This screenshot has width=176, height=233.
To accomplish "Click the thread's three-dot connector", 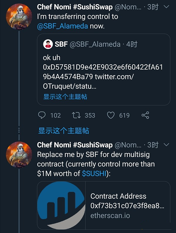I will click(19, 130).
